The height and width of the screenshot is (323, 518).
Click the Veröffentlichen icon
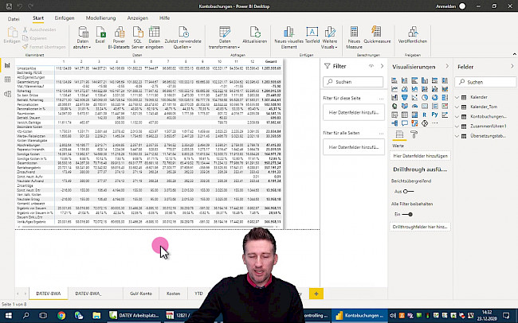(412, 34)
